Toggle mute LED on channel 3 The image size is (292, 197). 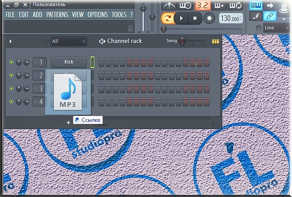pos(11,88)
